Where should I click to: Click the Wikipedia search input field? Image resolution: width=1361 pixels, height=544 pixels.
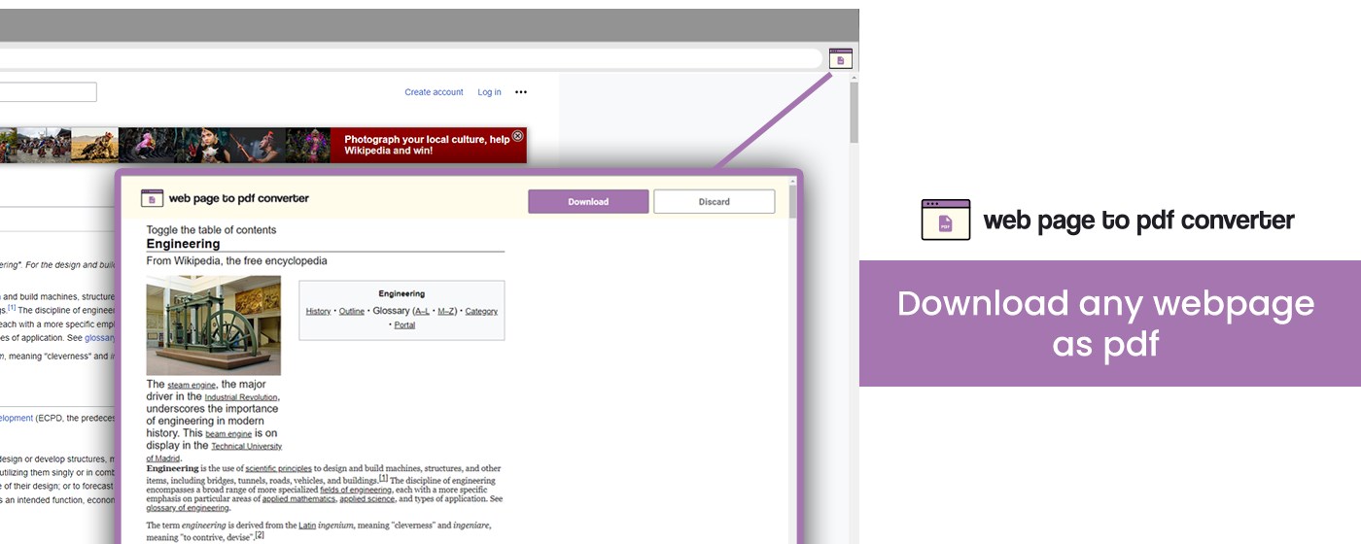coord(48,92)
